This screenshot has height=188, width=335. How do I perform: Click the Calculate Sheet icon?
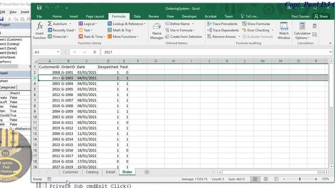(x=315, y=34)
